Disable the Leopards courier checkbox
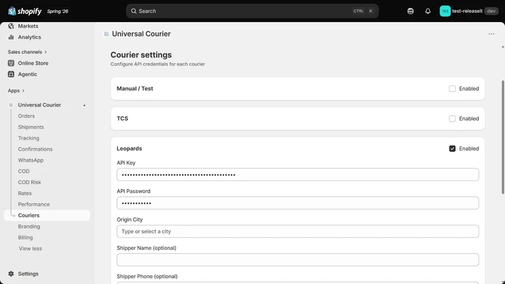The image size is (505, 284). [x=452, y=148]
